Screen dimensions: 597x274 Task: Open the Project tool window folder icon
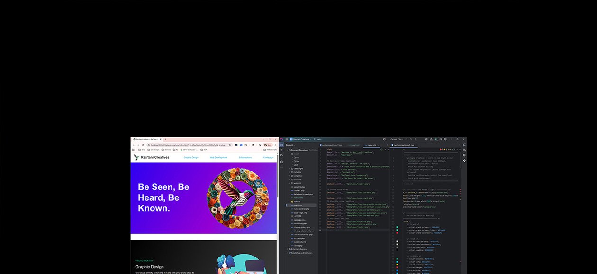click(281, 145)
